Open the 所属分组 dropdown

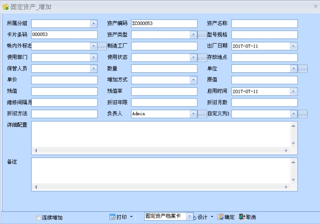pyautogui.click(x=93, y=23)
